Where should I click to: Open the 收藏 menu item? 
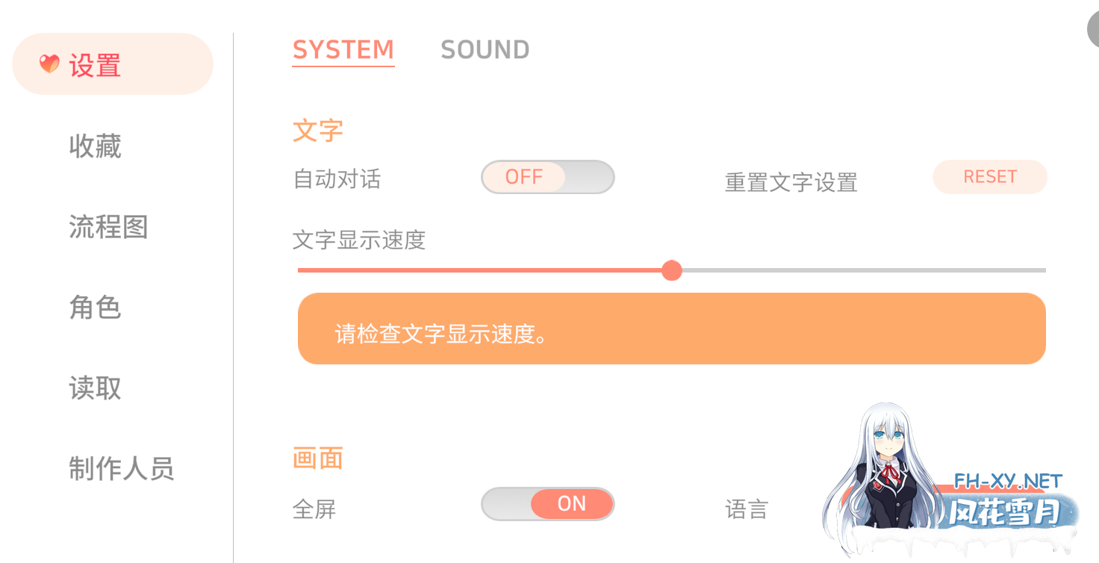point(95,147)
